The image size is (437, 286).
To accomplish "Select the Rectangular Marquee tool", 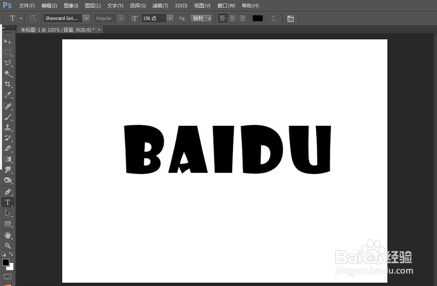I will point(7,52).
